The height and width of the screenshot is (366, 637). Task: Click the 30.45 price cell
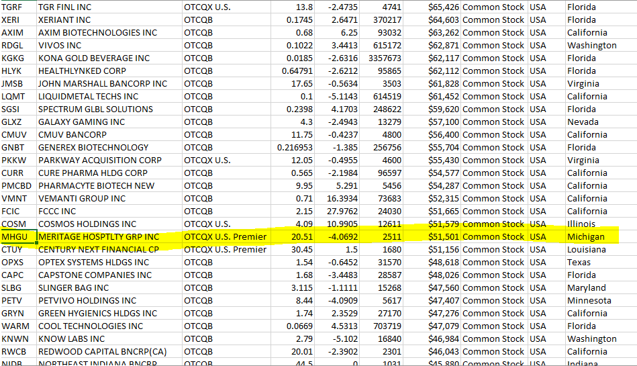[x=293, y=250]
